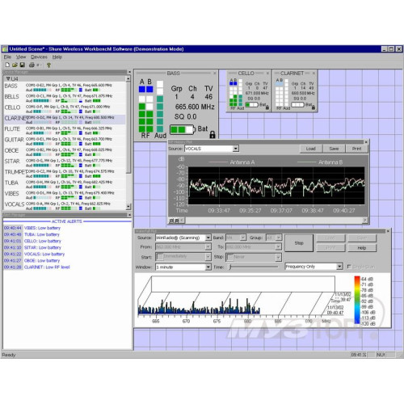The width and height of the screenshot is (404, 404).
Task: Click the lock icon in CELLO panel
Action: (267, 107)
